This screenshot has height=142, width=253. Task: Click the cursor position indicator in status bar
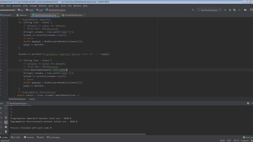(222, 140)
